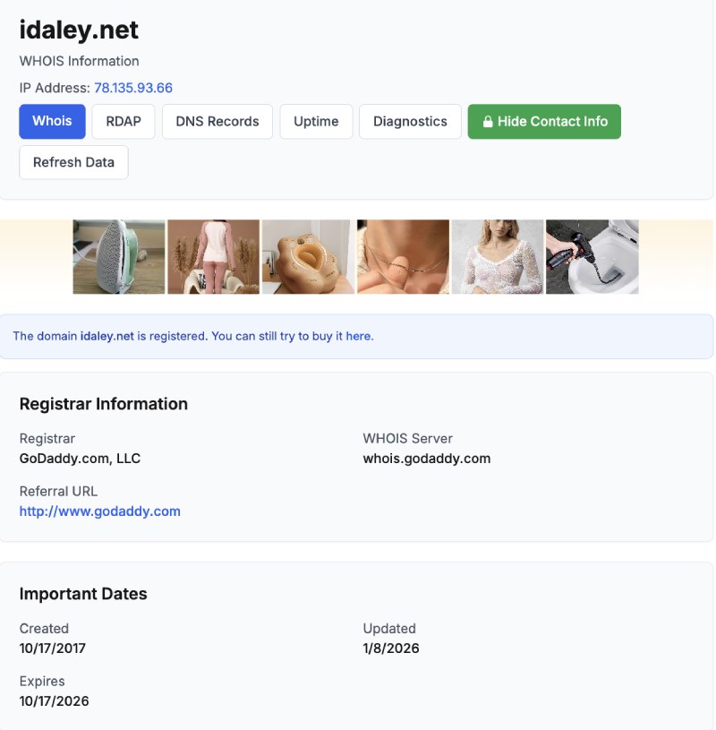Open the green clothes iron thumbnail

tap(118, 256)
